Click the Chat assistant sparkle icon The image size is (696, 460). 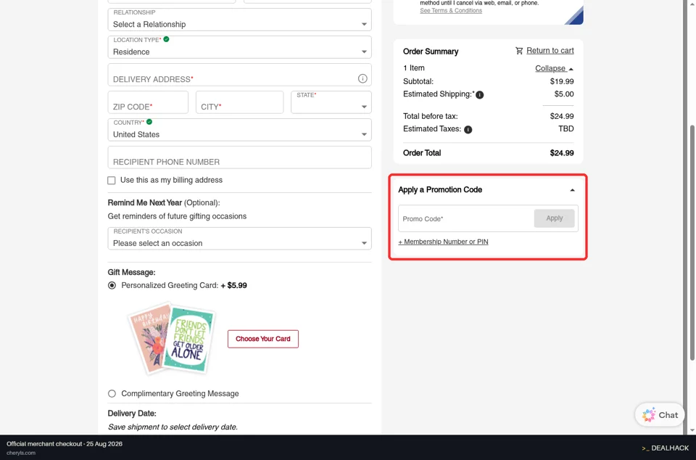[x=648, y=415]
